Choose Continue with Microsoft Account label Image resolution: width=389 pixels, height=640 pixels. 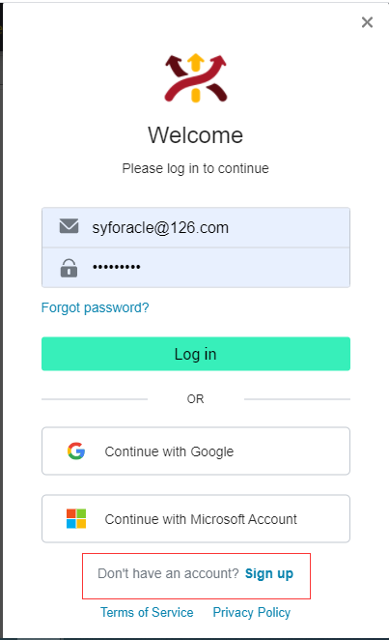201,519
